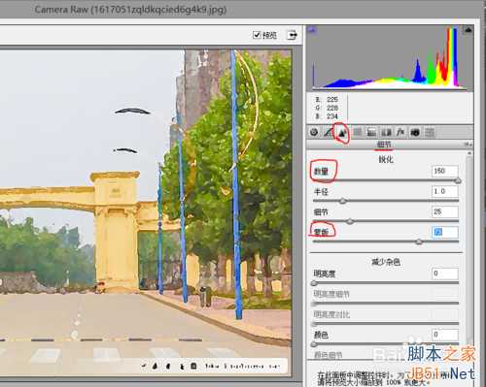Click the 细节 value field showing 25
Screen dimensions: 486x387
tap(445, 211)
